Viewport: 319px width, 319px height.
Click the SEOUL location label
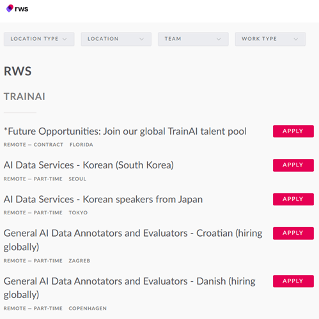coord(77,179)
